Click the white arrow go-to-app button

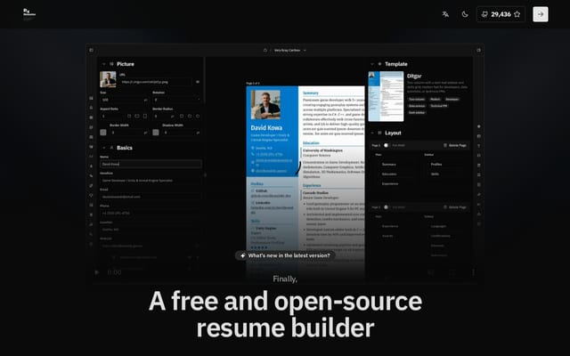541,14
